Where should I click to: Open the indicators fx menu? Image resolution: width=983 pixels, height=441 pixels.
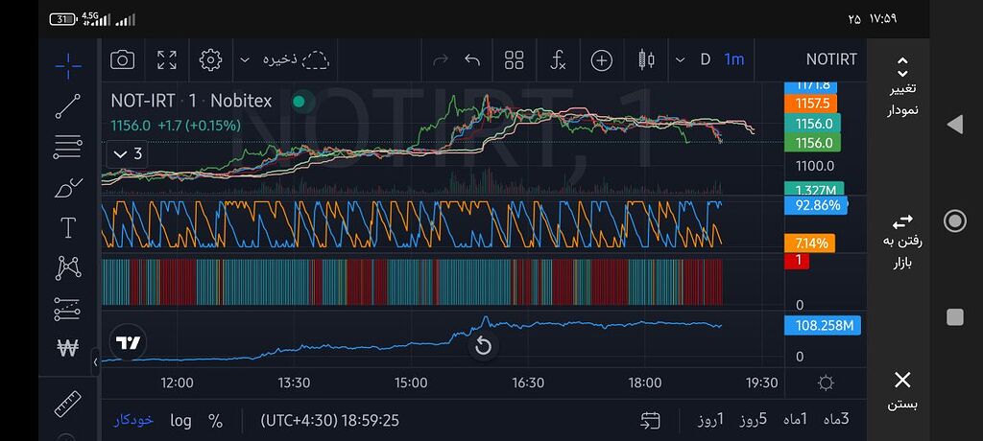point(558,59)
